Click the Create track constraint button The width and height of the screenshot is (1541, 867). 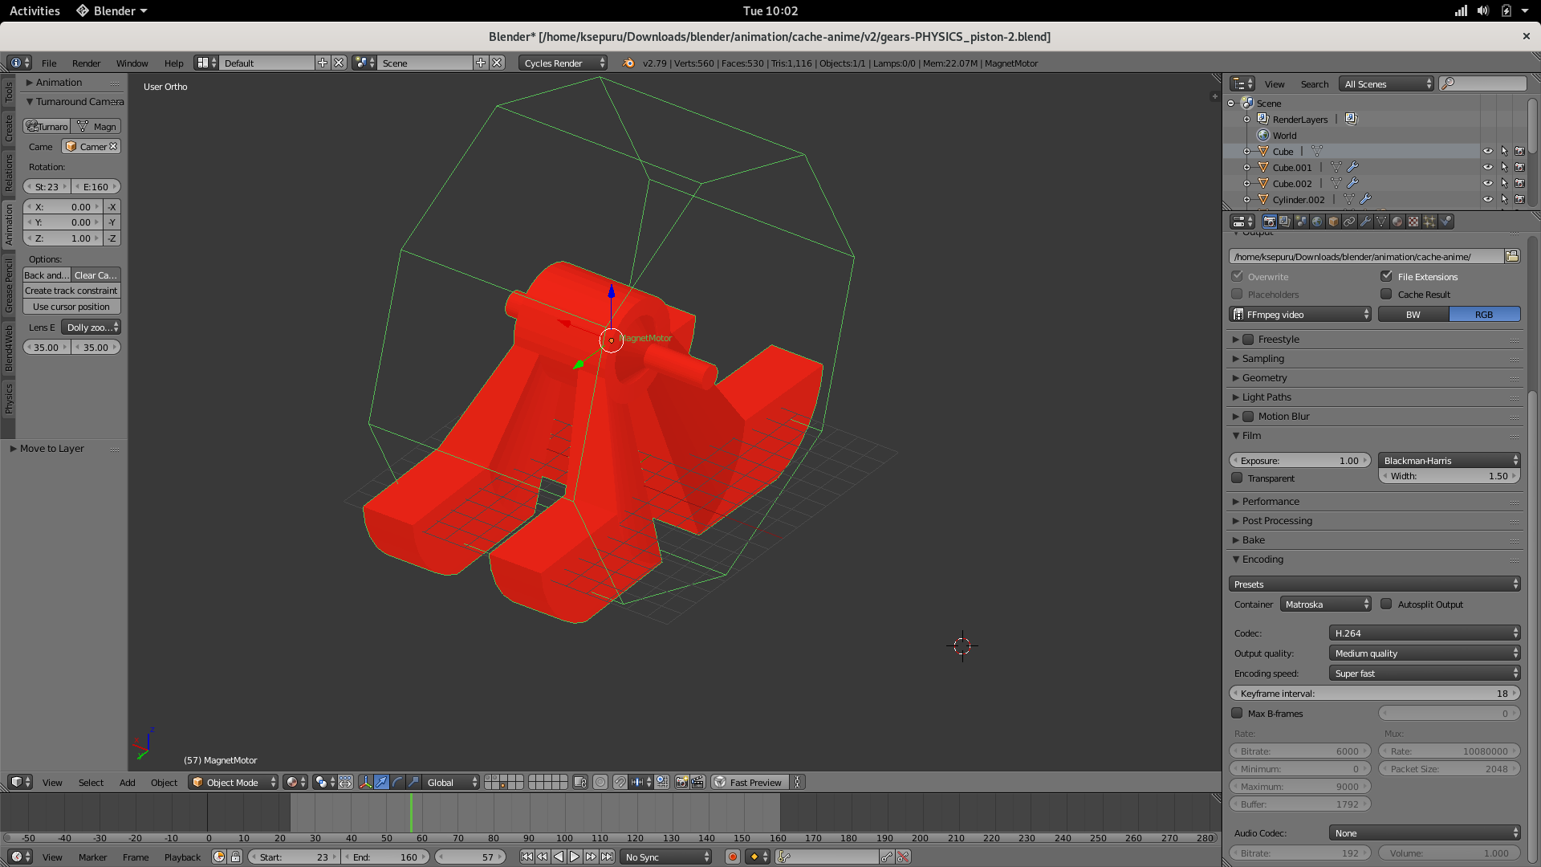71,290
